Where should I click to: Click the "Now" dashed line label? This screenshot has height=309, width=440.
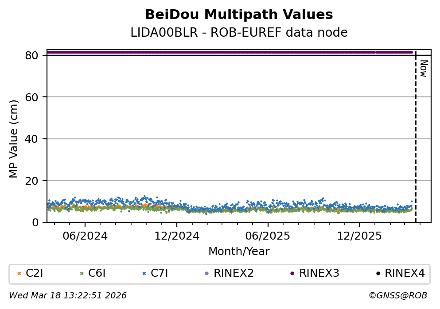coord(423,69)
